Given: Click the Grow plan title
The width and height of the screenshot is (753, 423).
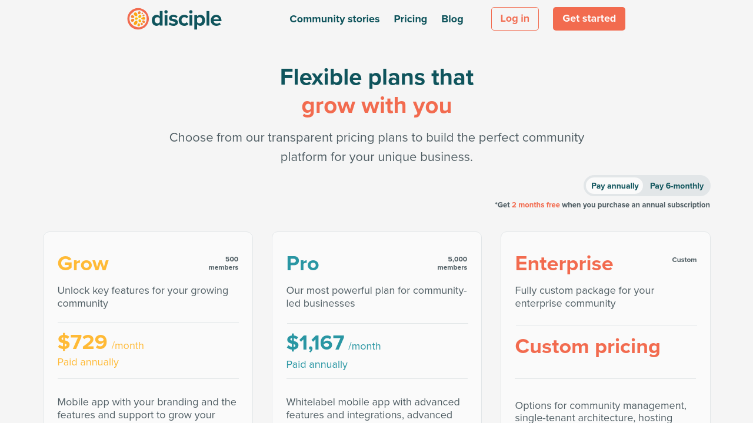Looking at the screenshot, I should point(83,263).
